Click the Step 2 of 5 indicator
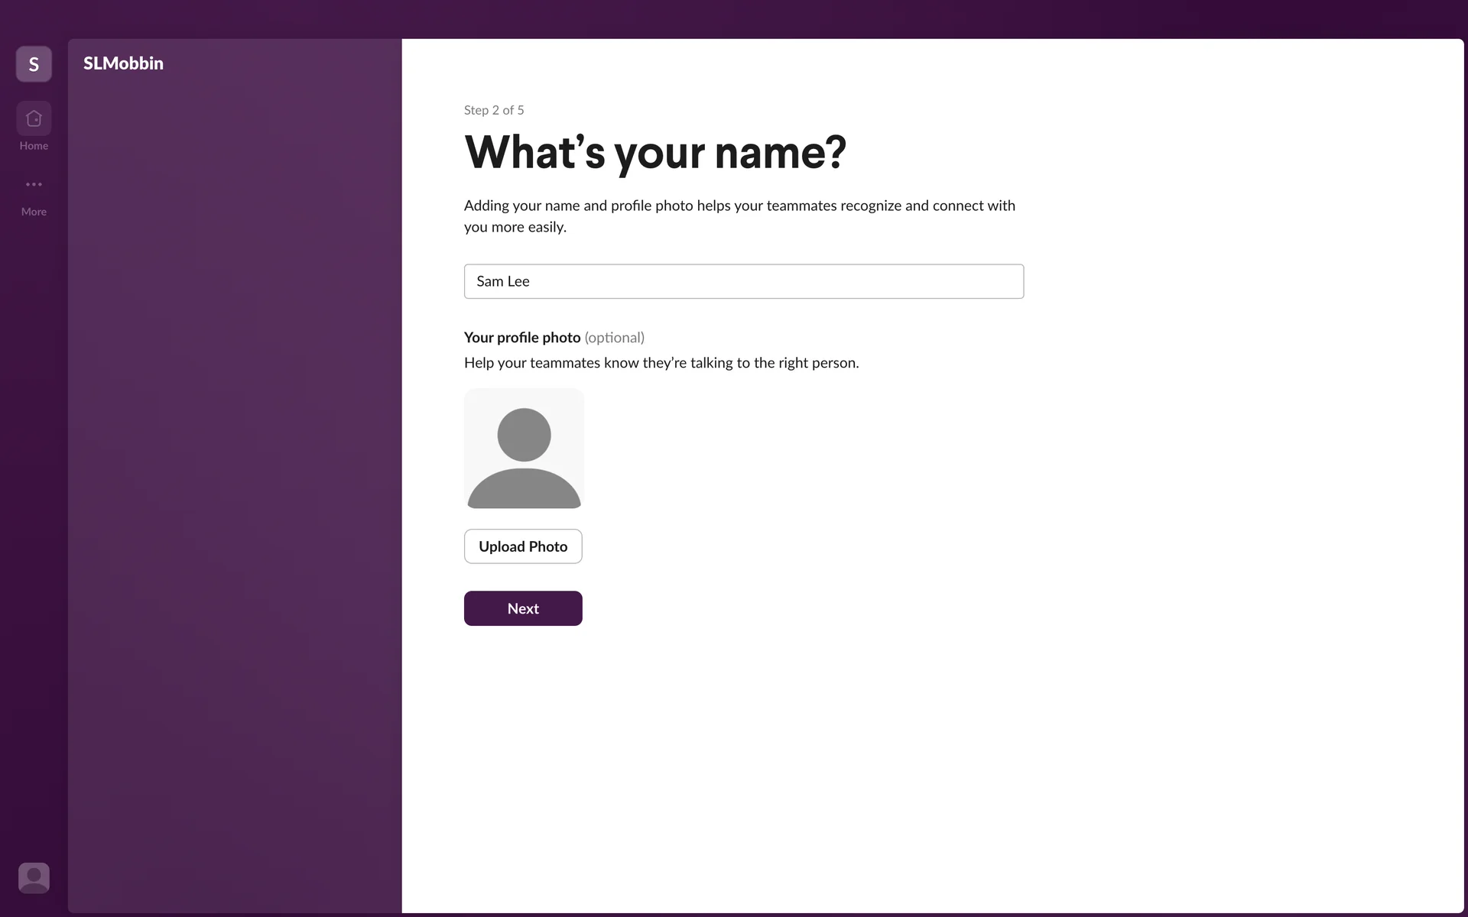1468x917 pixels. pos(494,110)
